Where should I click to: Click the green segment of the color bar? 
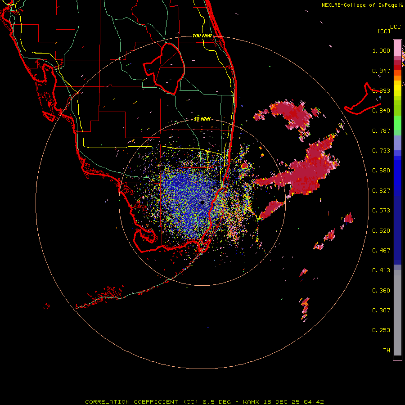click(397, 123)
